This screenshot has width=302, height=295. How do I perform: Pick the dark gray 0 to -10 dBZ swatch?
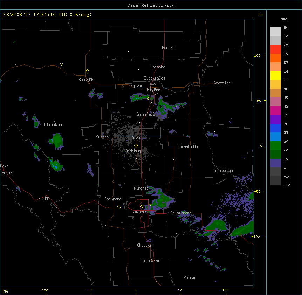(x=275, y=172)
